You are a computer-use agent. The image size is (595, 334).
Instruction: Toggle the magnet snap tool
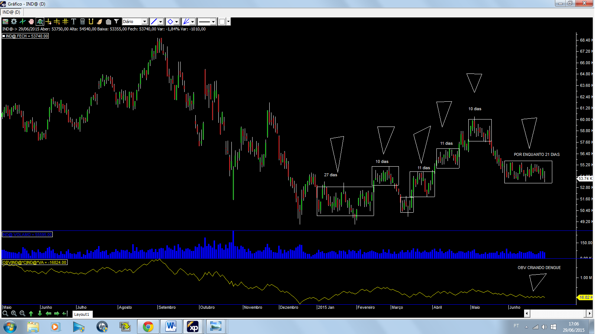91,22
